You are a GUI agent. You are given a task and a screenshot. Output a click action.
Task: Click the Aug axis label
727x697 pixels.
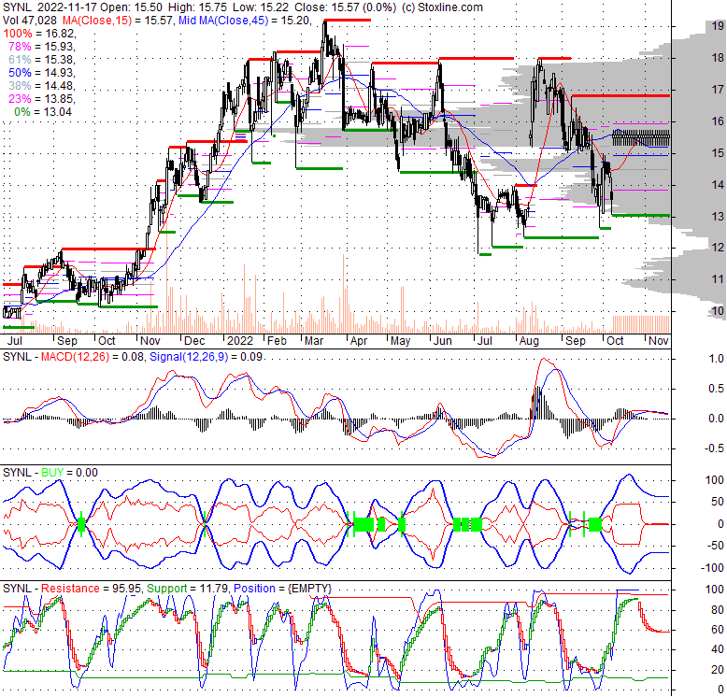click(529, 341)
